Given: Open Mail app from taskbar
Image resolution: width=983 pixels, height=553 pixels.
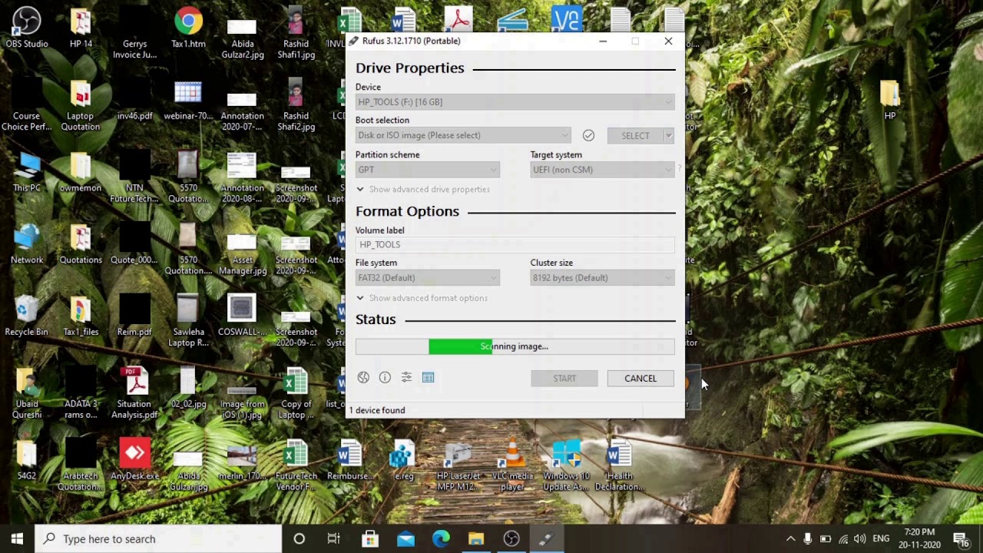Looking at the screenshot, I should [405, 538].
